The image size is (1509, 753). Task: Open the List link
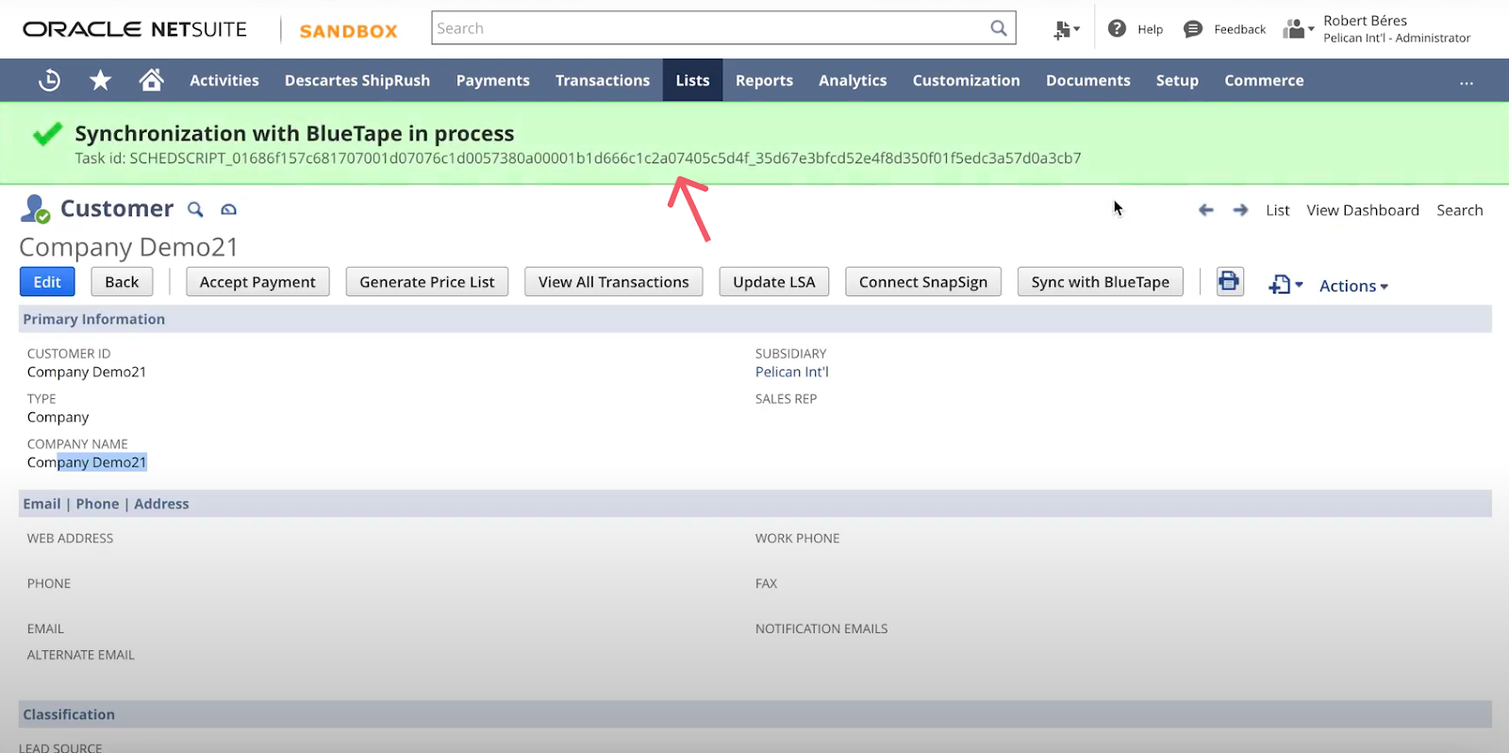[x=1278, y=210]
